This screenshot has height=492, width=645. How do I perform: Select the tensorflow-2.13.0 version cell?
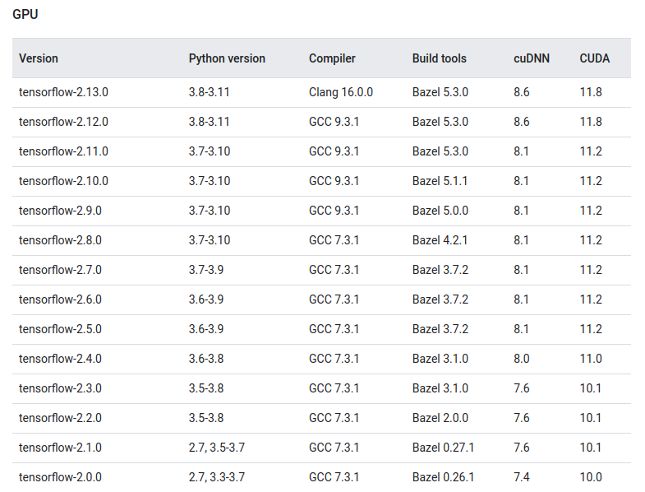[x=63, y=92]
